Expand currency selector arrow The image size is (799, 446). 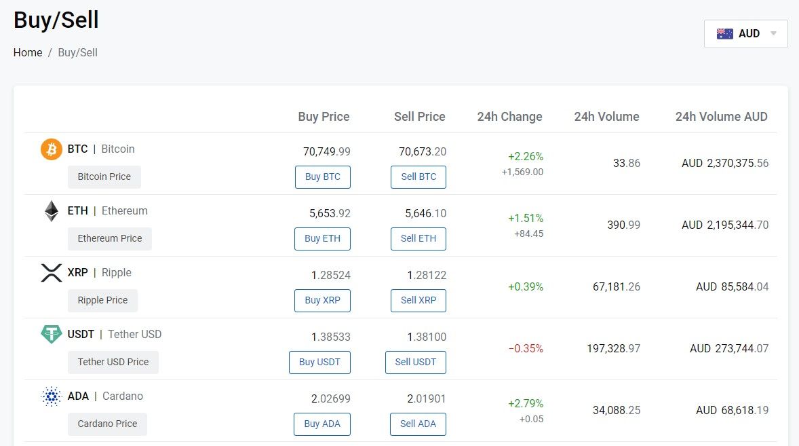tap(773, 34)
